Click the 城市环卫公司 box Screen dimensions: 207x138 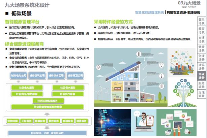[x=75, y=75]
